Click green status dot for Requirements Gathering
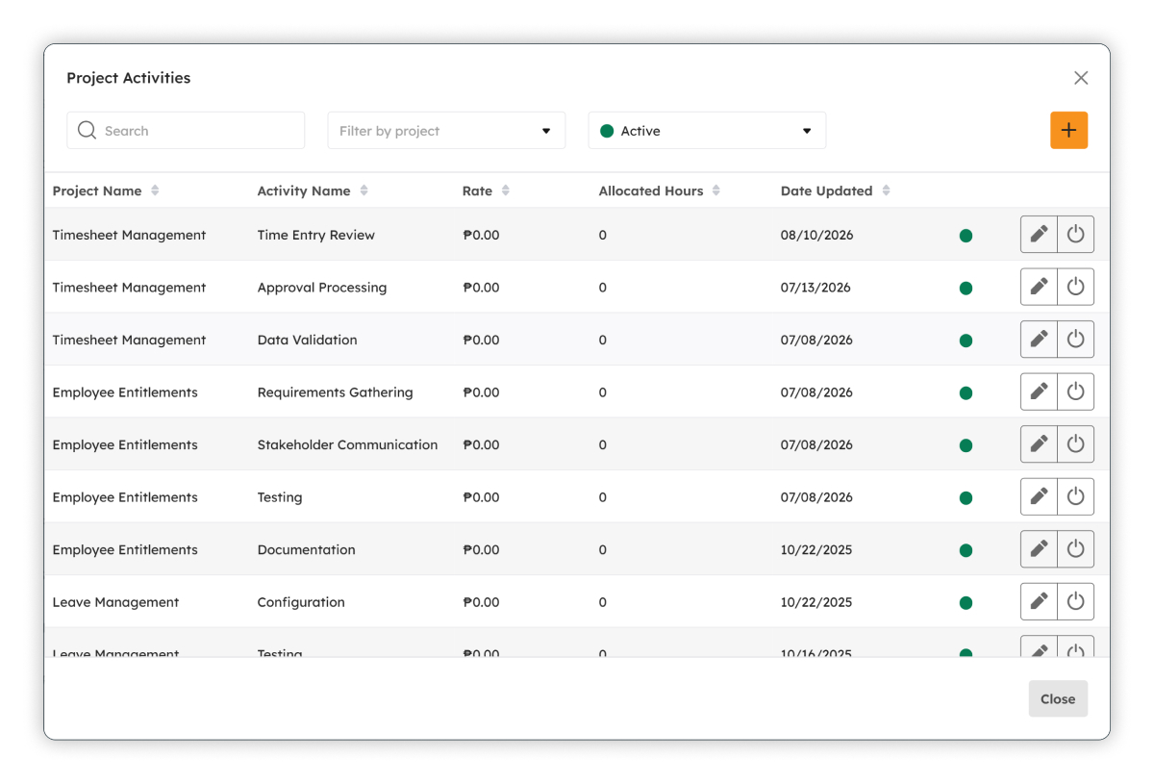Image resolution: width=1154 pixels, height=784 pixels. point(966,392)
